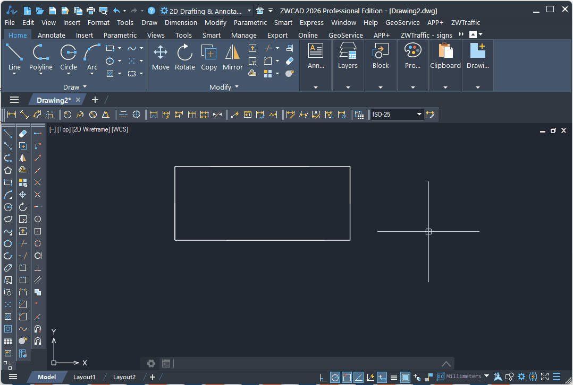Open the Express menu
Image resolution: width=573 pixels, height=385 pixels.
click(311, 23)
